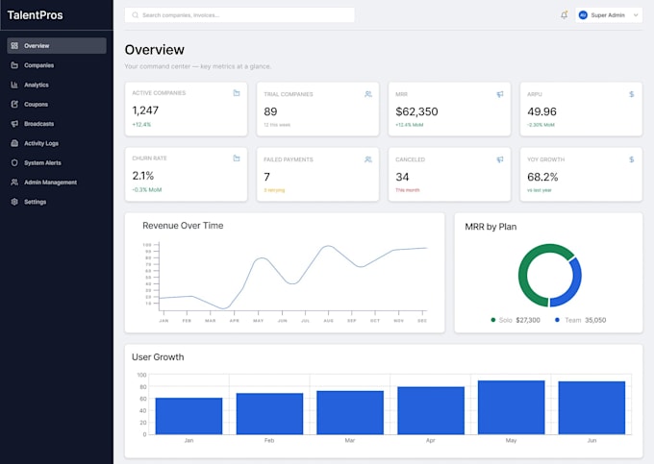The width and height of the screenshot is (654, 464).
Task: Open notifications with the bell icon
Action: coord(564,15)
